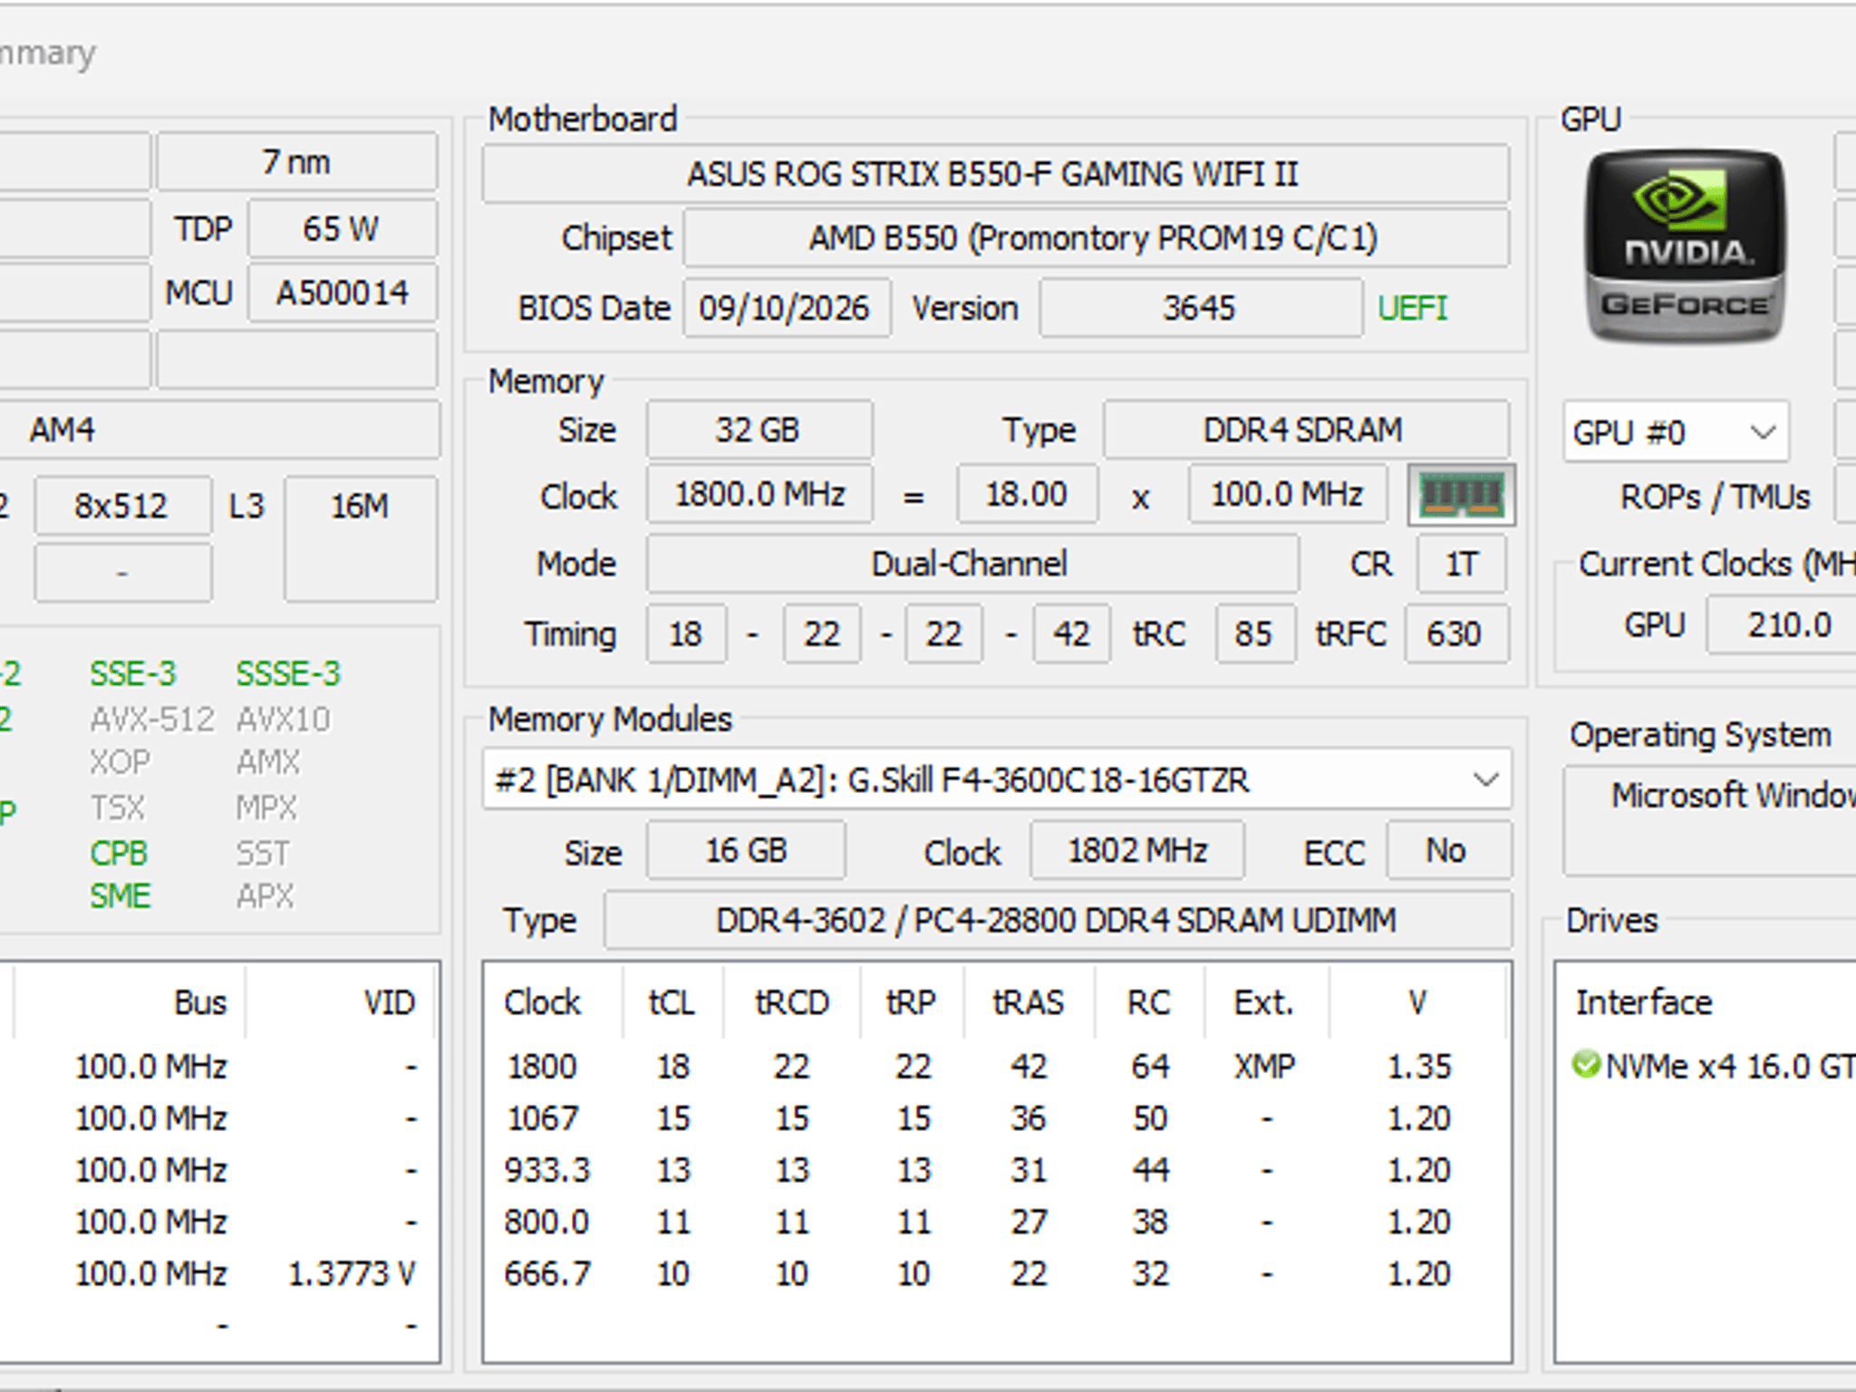Screen dimensions: 1856x1392
Task: Click the Microsoft Windows operating system field
Action: click(x=1711, y=822)
